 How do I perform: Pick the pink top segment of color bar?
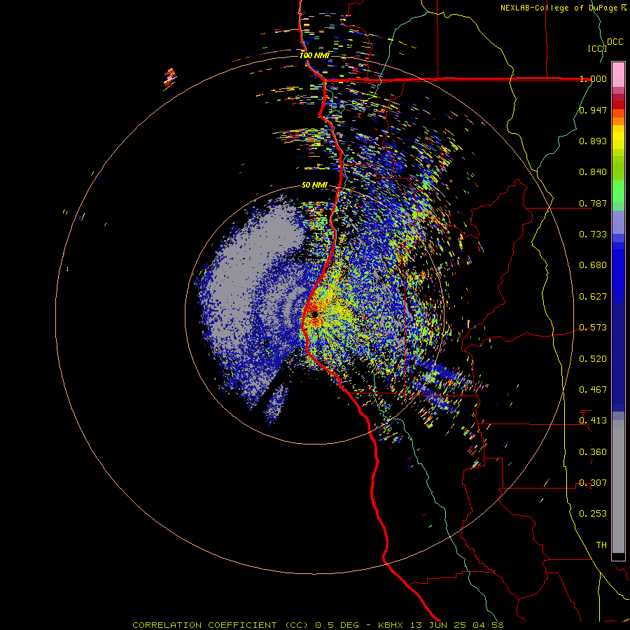(x=618, y=74)
